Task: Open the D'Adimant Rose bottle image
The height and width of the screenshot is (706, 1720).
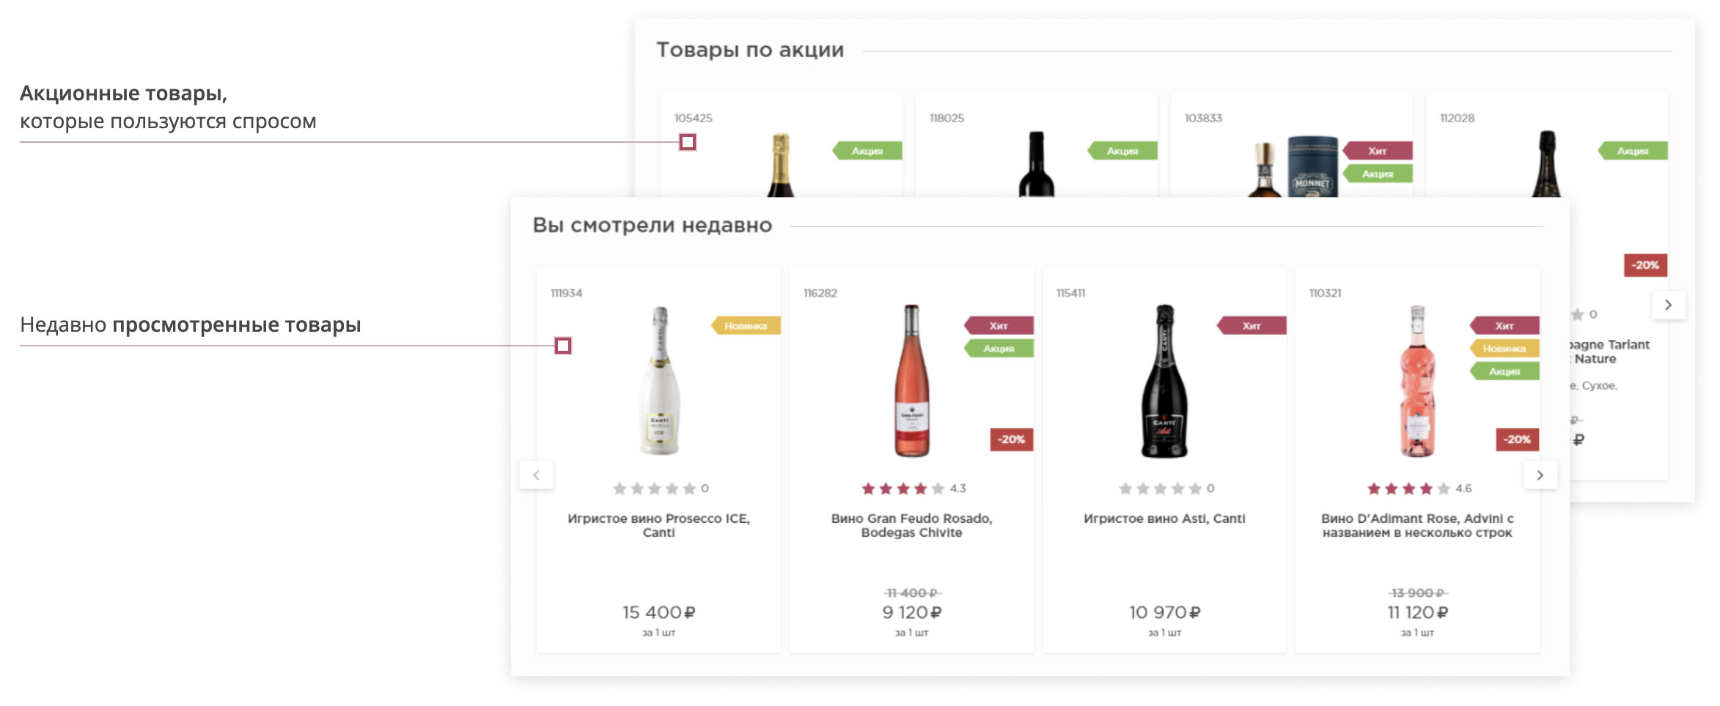Action: [x=1417, y=381]
